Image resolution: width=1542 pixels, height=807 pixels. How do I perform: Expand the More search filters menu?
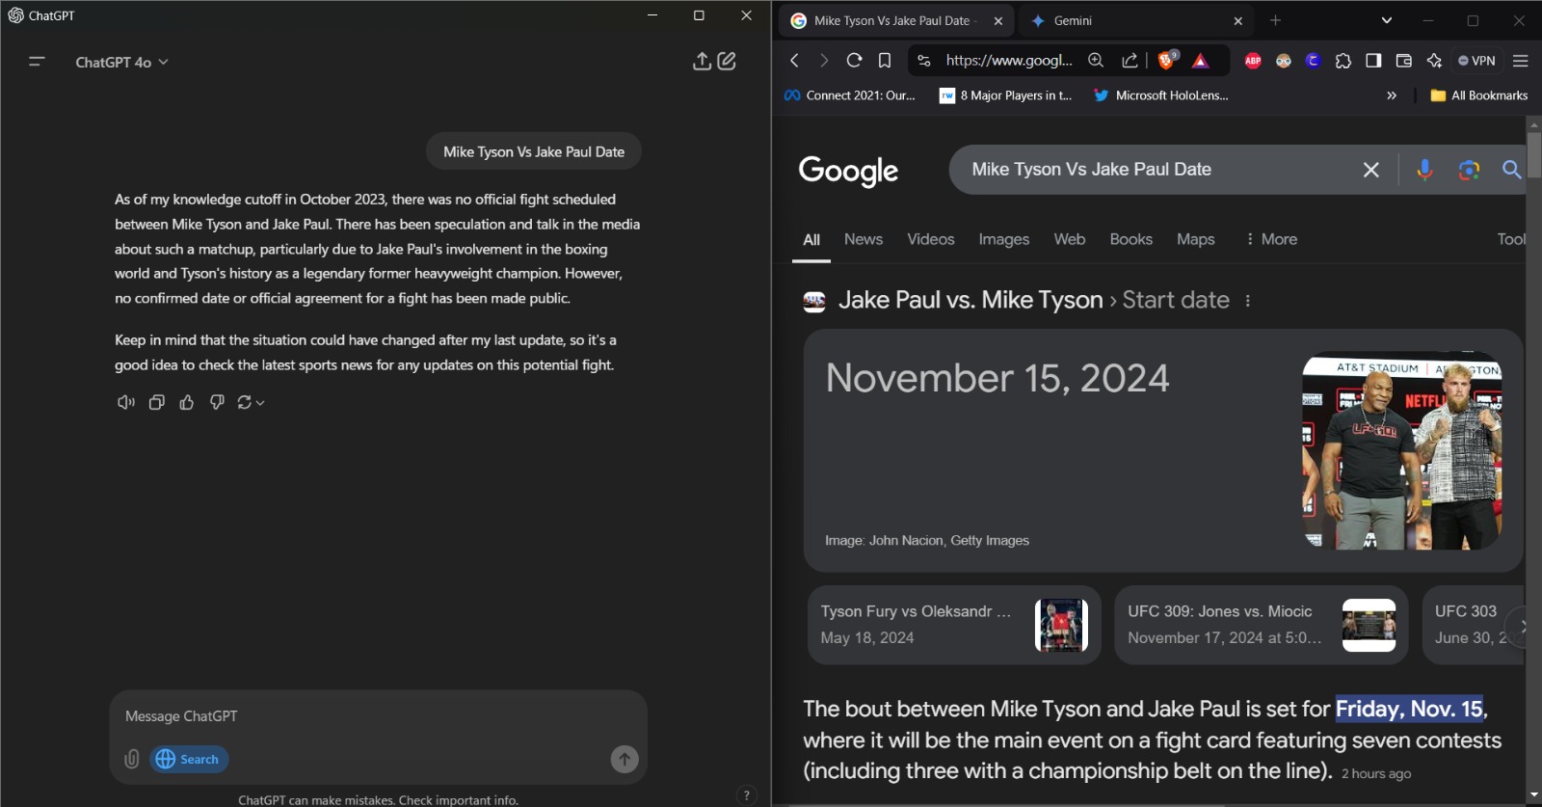tap(1271, 239)
